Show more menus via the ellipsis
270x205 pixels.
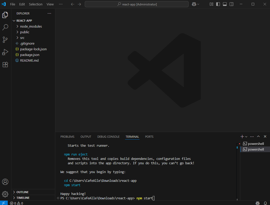pos(61,4)
